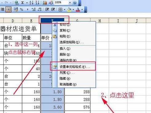
Task: Open the zoom percentage dropdown arrow
Action: 70,2
